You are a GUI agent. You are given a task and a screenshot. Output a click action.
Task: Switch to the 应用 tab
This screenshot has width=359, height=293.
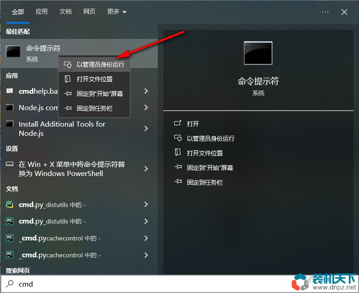tap(42, 11)
